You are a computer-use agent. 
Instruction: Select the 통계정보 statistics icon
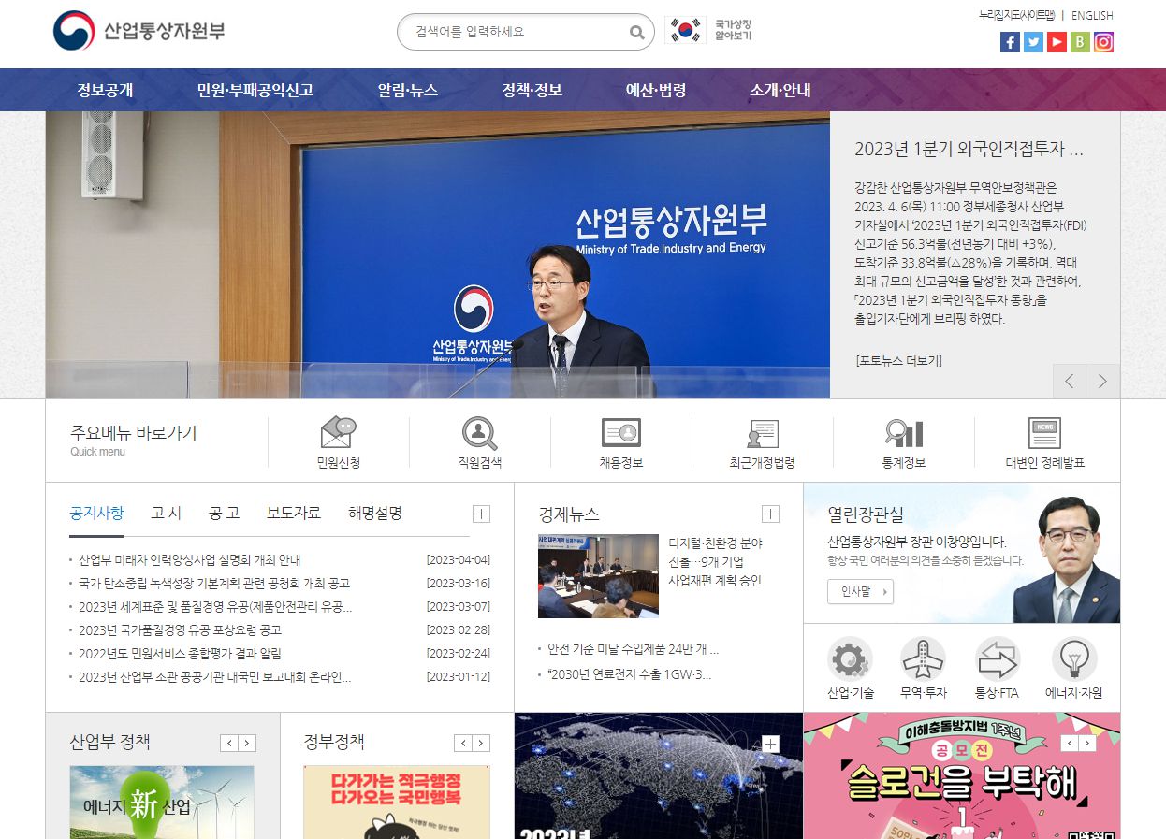902,432
